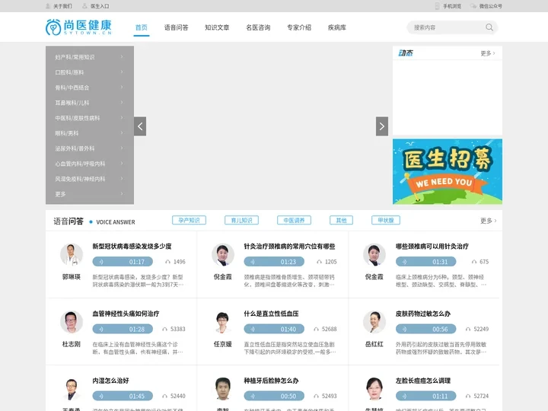Open 更多 link in 动态 panel
Viewport: 548px width, 411px height.
(488, 53)
